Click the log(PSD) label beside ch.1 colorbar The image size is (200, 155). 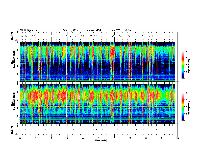[189, 66]
